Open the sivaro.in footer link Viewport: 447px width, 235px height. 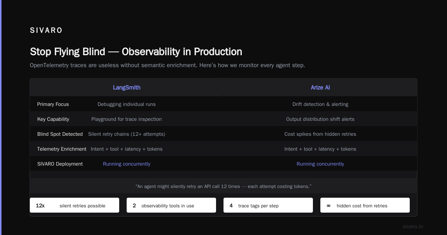click(x=413, y=227)
